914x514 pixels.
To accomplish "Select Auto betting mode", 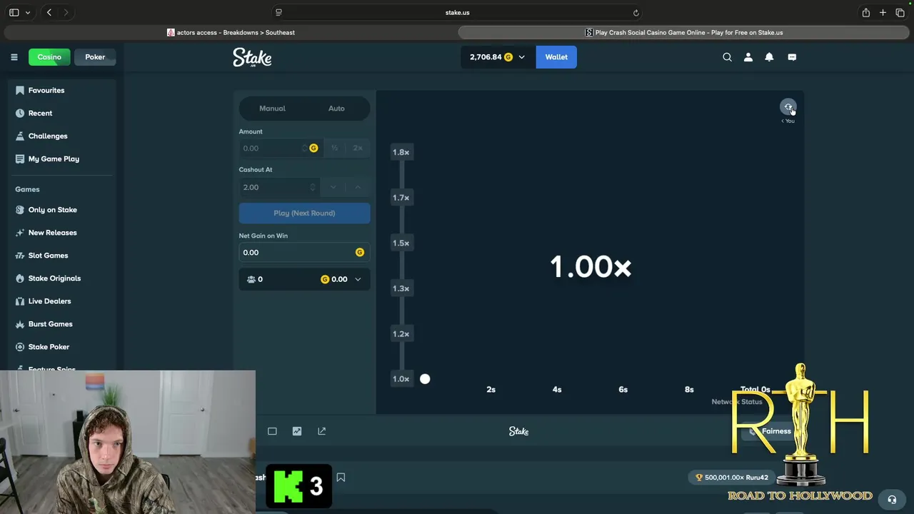I will [336, 109].
